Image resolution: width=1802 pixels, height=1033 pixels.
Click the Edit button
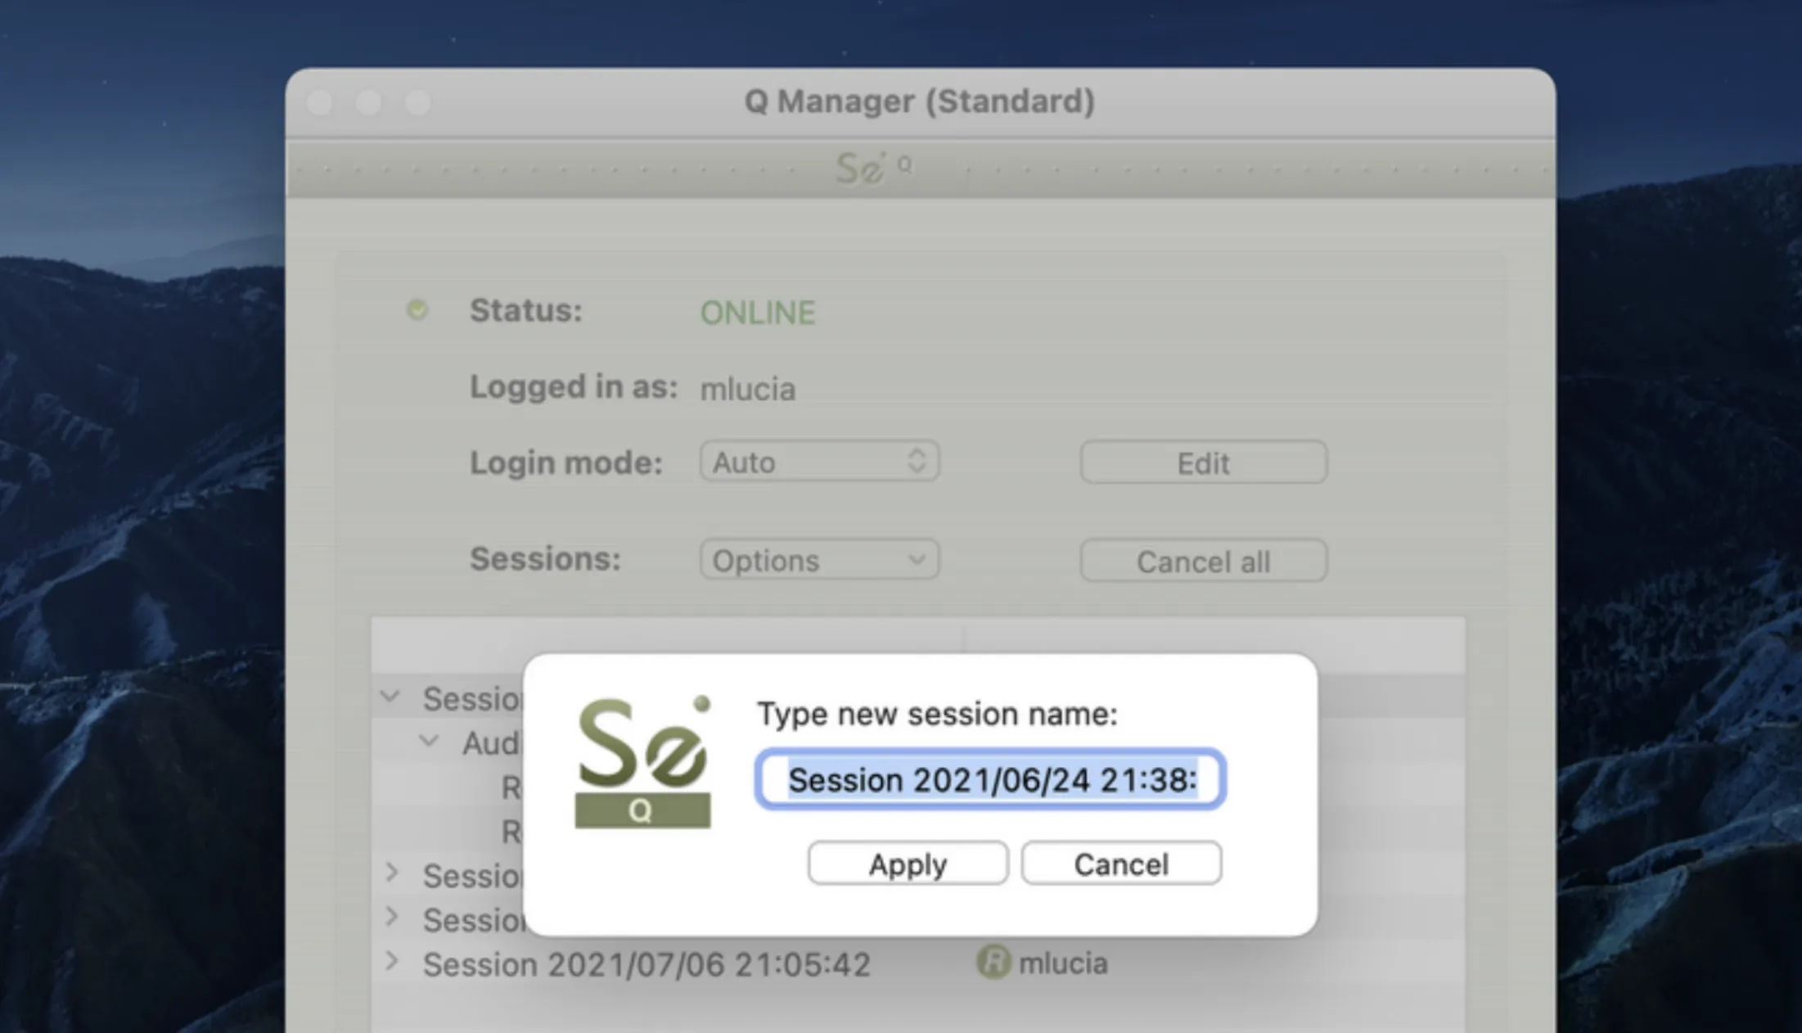coord(1203,462)
